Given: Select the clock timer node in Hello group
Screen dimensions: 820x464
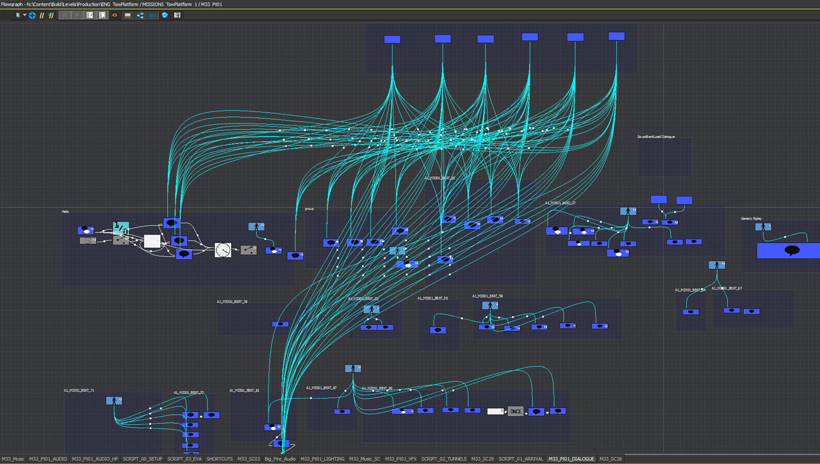Looking at the screenshot, I should tap(222, 250).
